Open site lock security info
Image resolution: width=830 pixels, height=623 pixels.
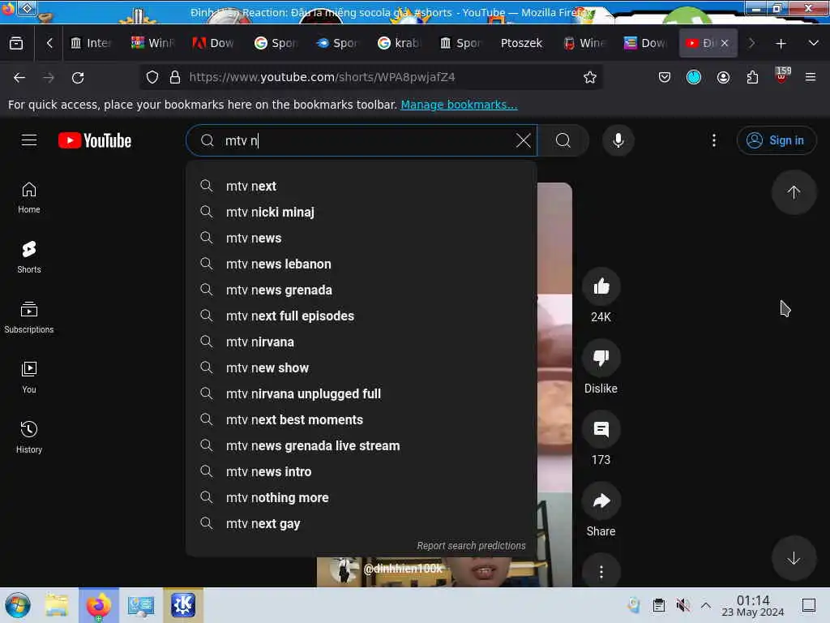coord(175,77)
